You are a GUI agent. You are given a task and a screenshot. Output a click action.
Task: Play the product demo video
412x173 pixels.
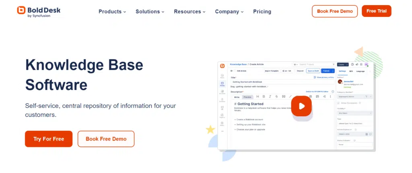coord(301,106)
